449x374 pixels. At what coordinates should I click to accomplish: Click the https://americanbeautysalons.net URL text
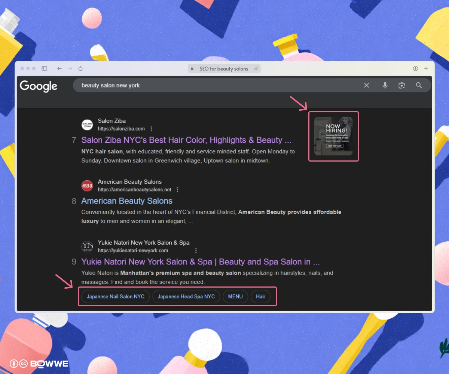tap(135, 190)
